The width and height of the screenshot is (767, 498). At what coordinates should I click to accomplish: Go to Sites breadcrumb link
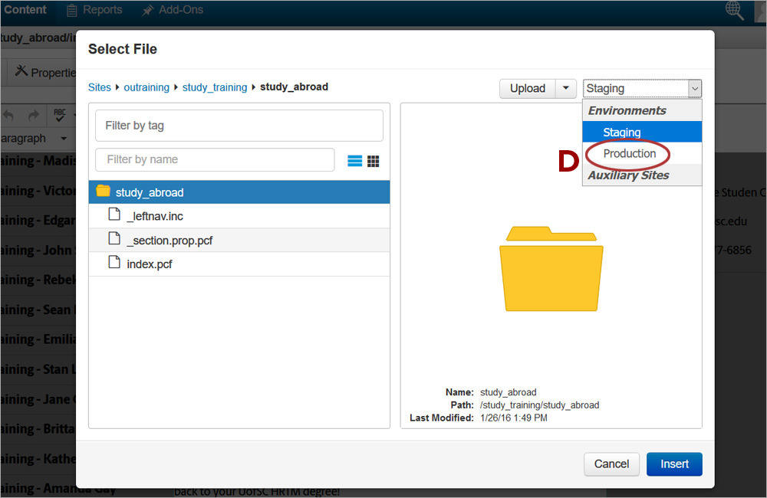point(99,87)
